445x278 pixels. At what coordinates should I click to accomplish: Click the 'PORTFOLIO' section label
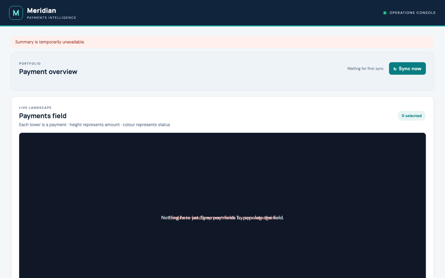[30, 63]
